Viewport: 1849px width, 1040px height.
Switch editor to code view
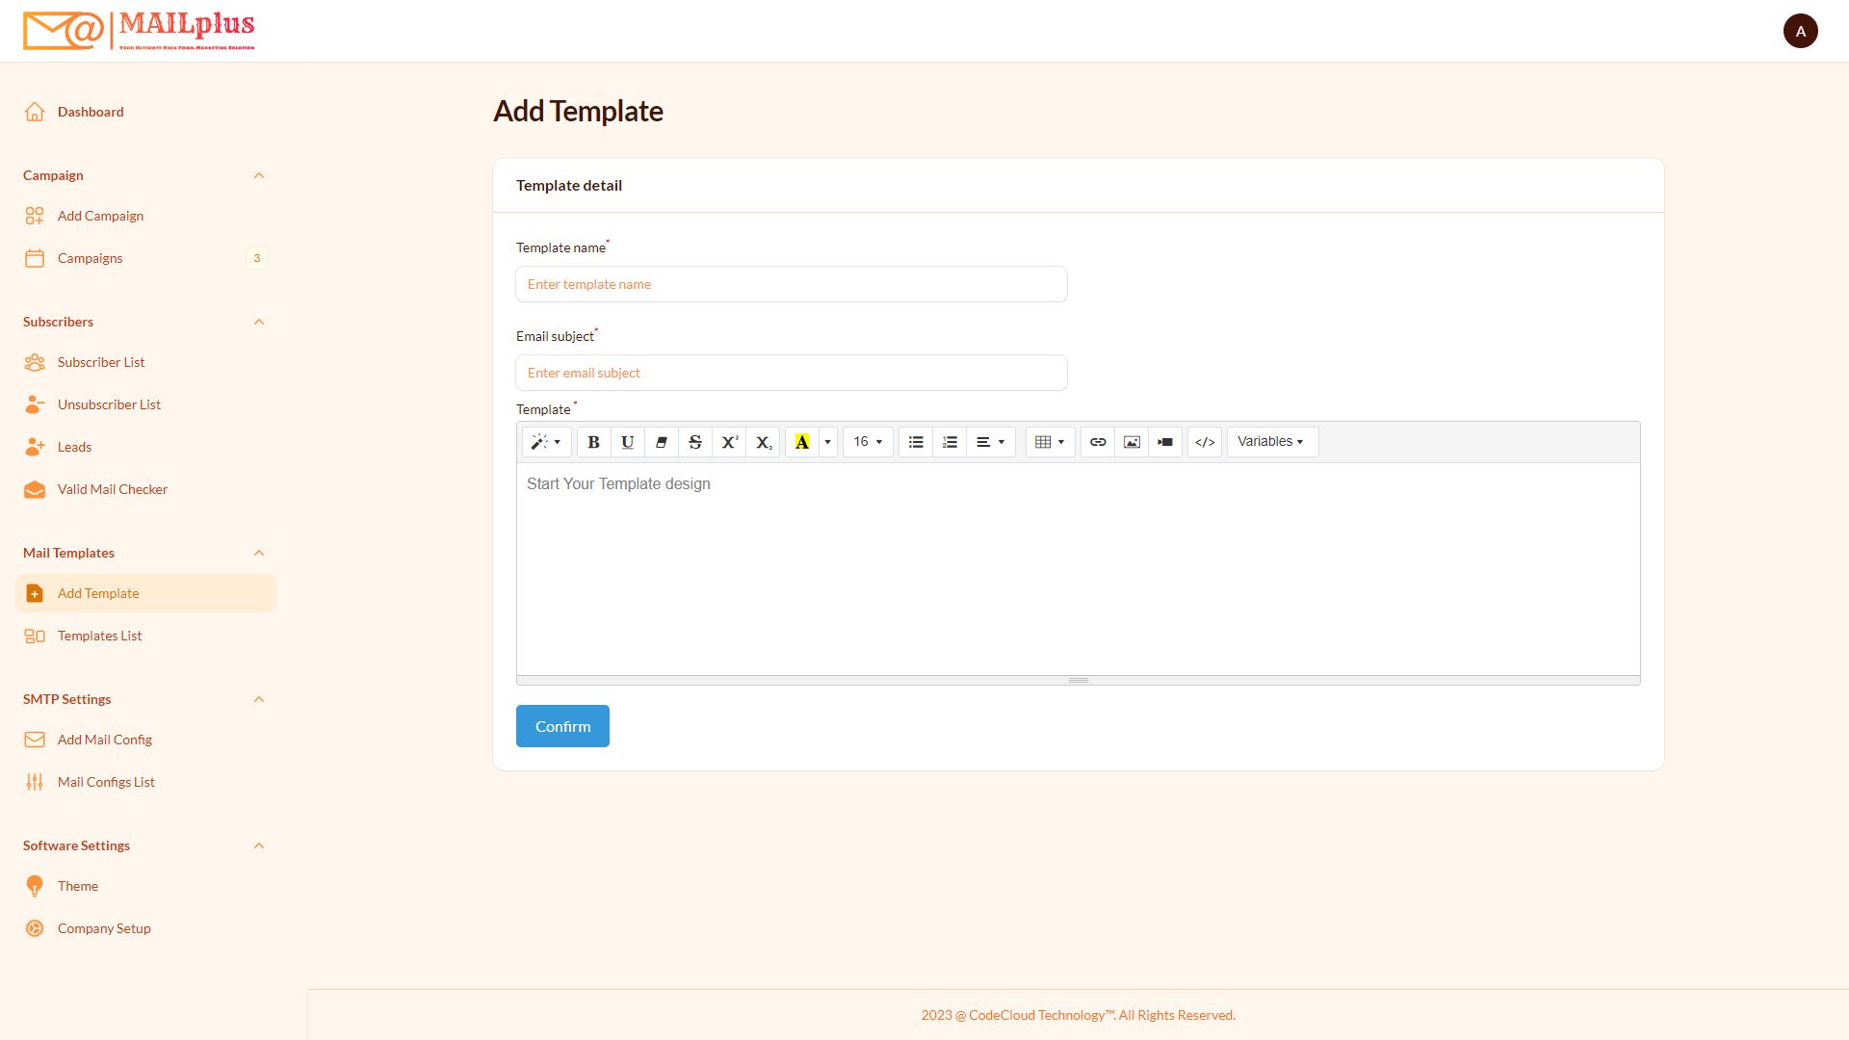pyautogui.click(x=1204, y=442)
